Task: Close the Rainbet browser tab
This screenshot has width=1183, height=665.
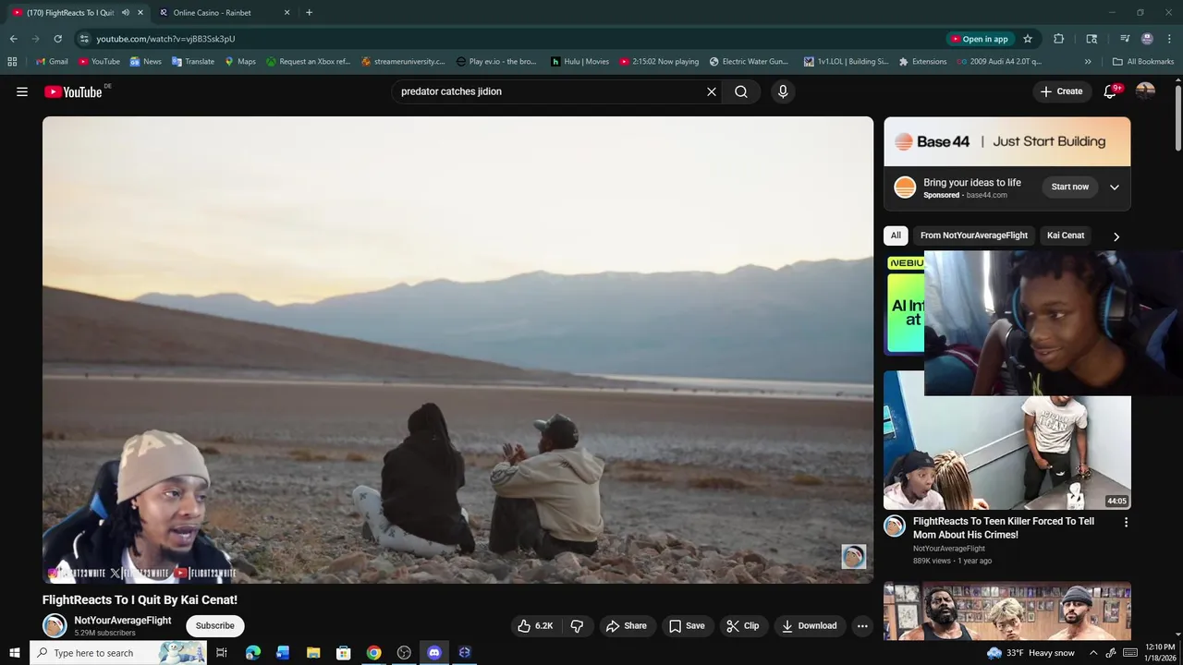Action: click(287, 13)
